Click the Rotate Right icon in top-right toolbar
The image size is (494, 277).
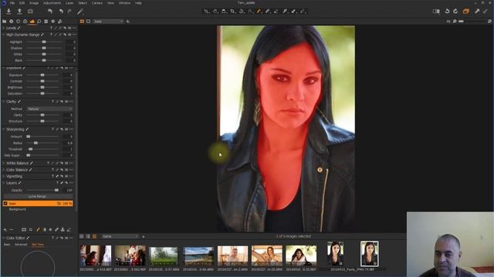pos(455,12)
